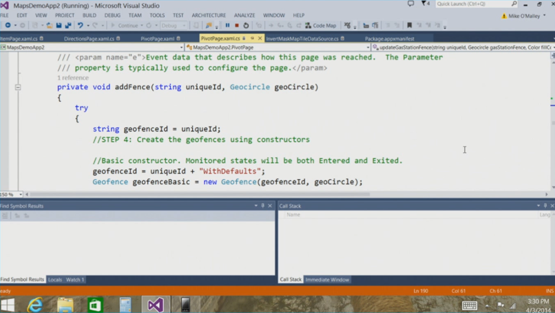555x313 pixels.
Task: Open the BUILD menu
Action: pyautogui.click(x=89, y=15)
